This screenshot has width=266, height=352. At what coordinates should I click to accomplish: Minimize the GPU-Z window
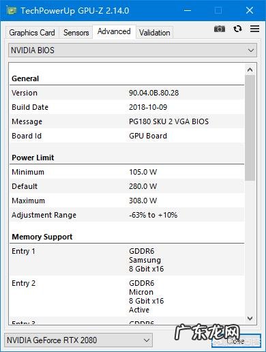coord(188,10)
